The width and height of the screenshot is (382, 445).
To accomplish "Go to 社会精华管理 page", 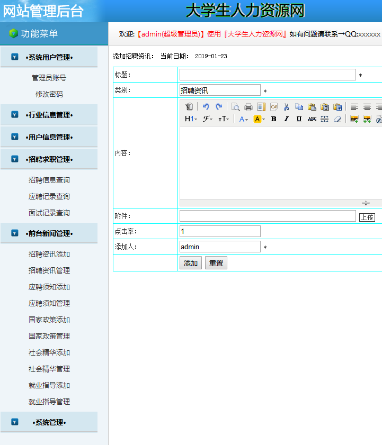I will [x=49, y=369].
